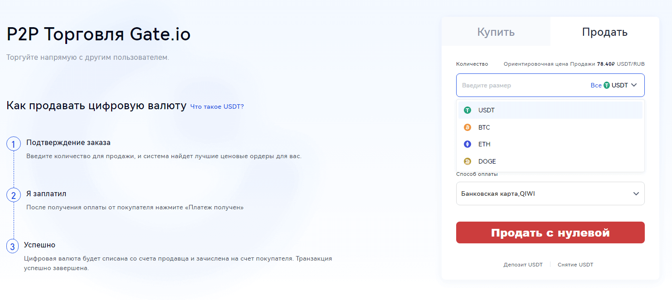Choose the orange BTC coin icon
The width and height of the screenshot is (672, 300).
pos(467,127)
